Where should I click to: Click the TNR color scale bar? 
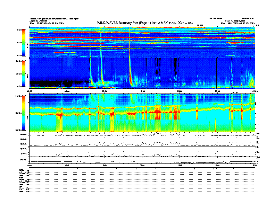pyautogui.click(x=24, y=113)
